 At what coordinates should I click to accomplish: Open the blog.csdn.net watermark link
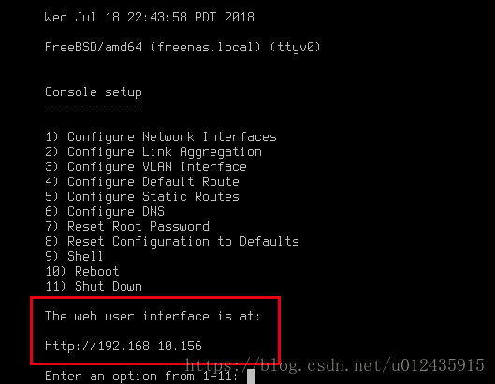334,365
